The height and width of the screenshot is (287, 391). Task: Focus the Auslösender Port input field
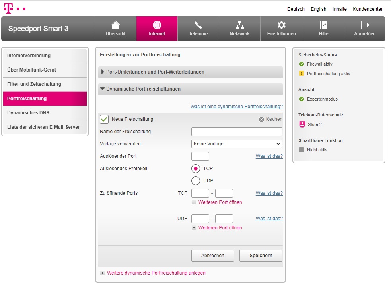[x=200, y=156]
